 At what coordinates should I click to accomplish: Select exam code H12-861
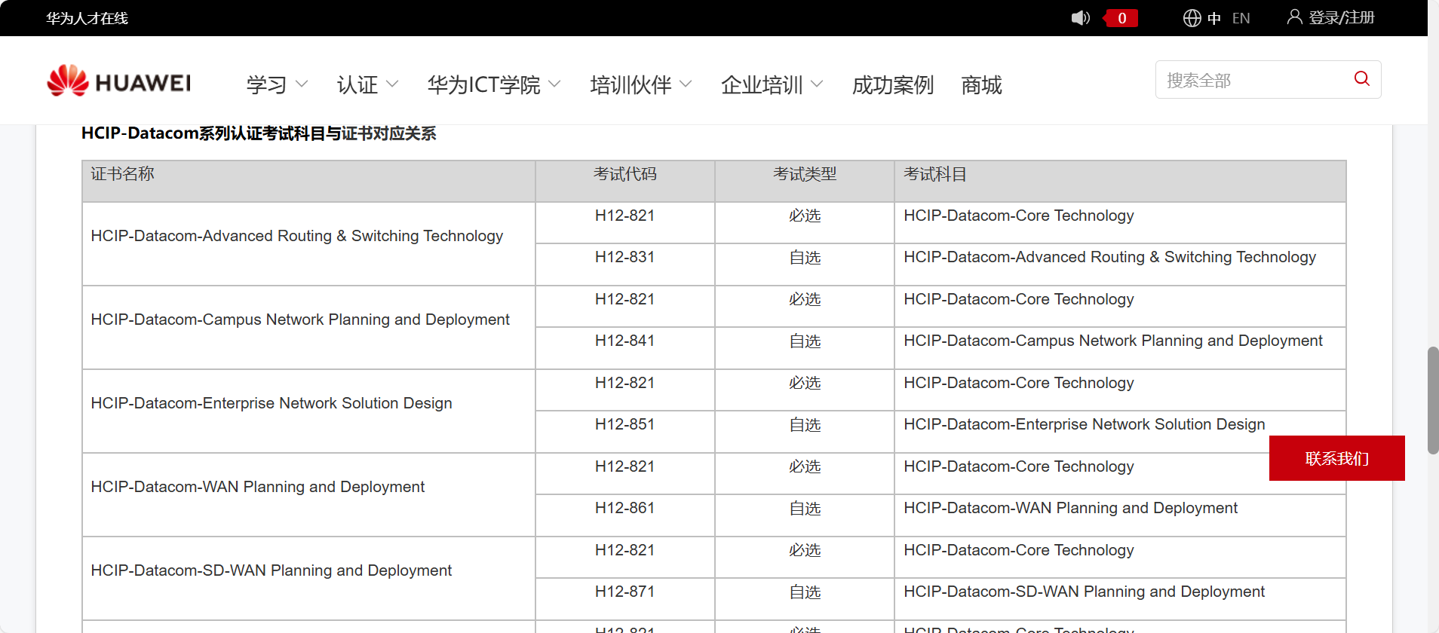[624, 508]
